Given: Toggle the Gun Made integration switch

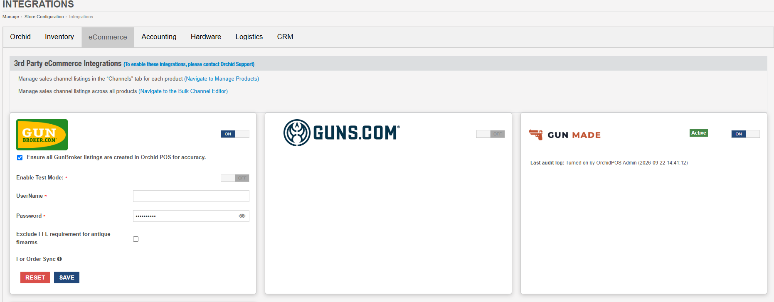Looking at the screenshot, I should [746, 134].
